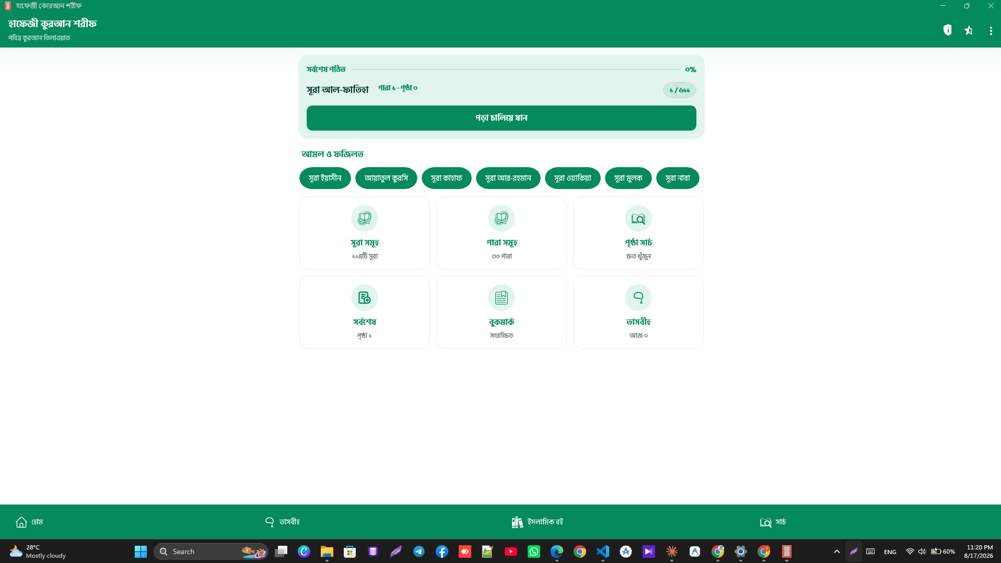Open the পারা সমূহ book icon card
This screenshot has height=563, width=1001.
[x=502, y=233]
